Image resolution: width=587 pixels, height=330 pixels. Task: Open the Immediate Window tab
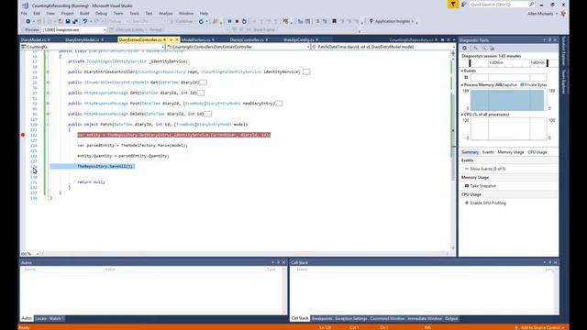pos(425,318)
